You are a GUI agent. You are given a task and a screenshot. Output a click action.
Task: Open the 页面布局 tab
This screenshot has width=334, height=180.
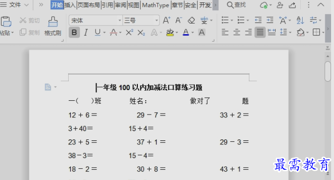89,5
